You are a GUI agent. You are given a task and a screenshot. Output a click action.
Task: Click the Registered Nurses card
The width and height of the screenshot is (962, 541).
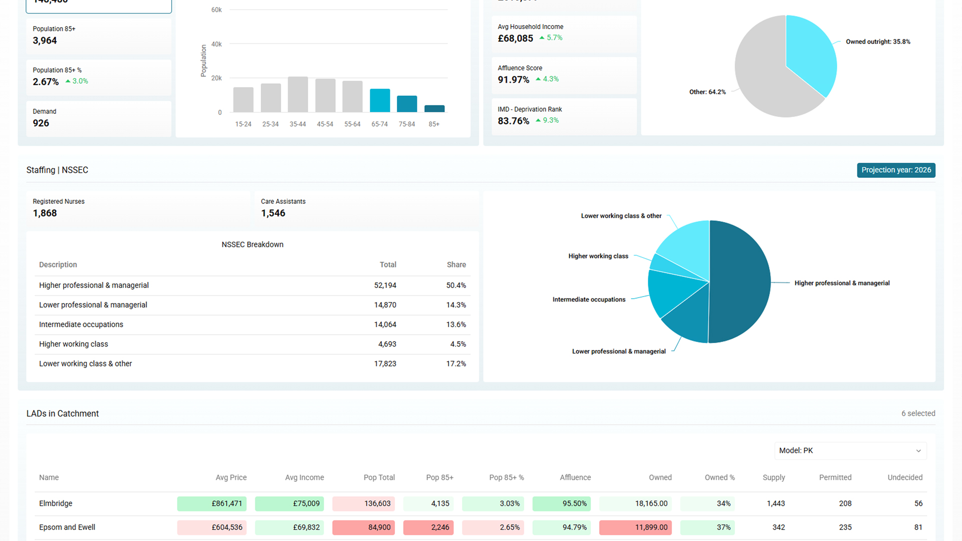pos(138,208)
